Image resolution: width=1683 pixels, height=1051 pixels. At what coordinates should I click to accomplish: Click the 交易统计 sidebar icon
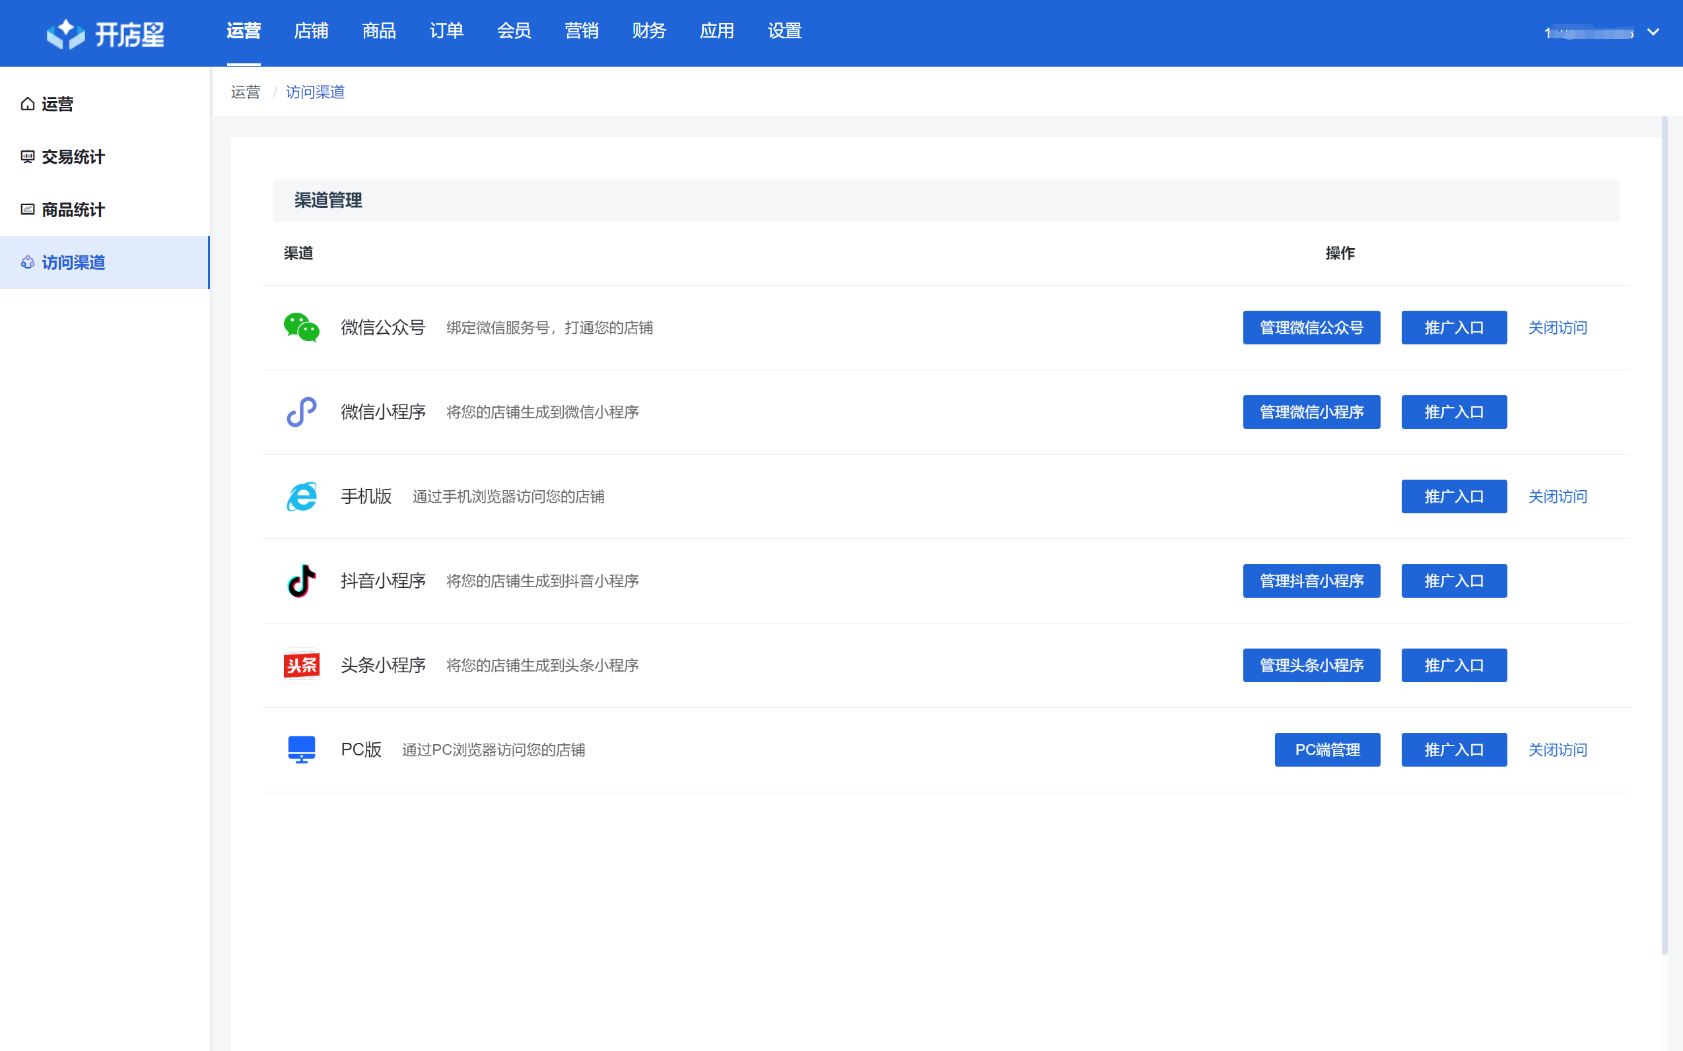point(28,157)
